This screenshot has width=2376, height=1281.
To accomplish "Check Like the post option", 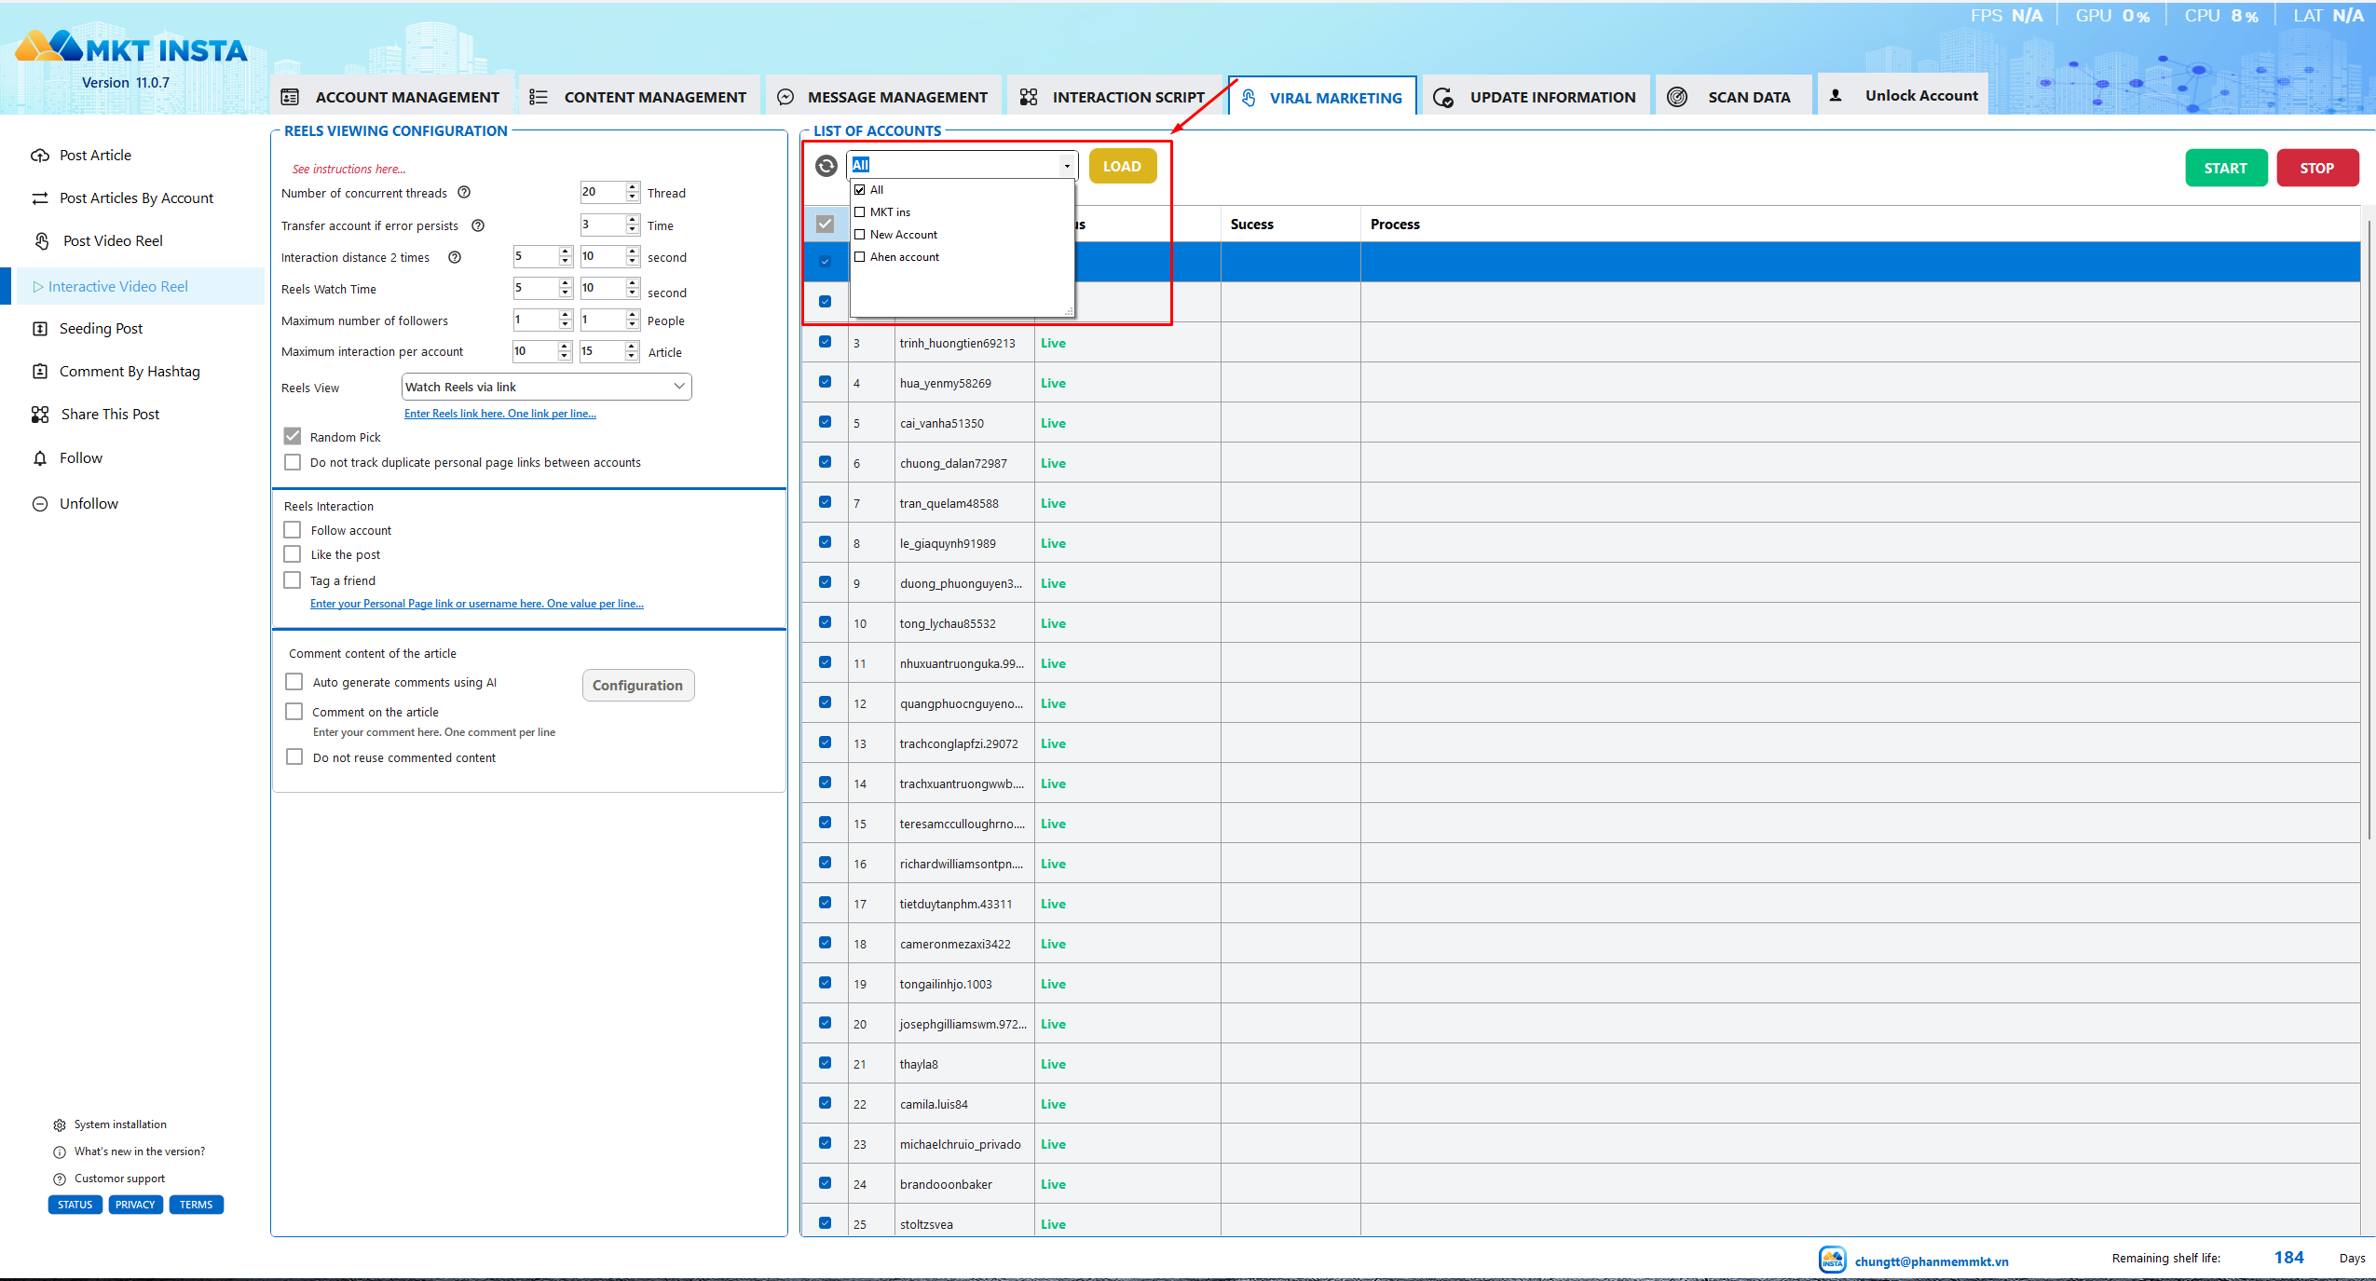I will tap(293, 554).
